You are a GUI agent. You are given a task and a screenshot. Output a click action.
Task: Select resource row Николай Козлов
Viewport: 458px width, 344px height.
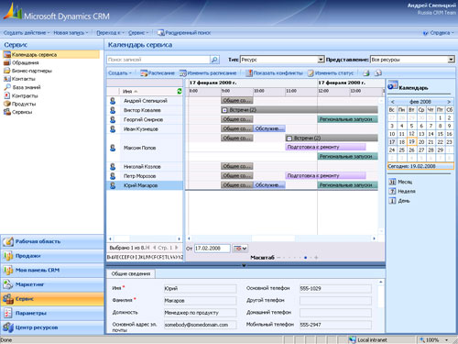(145, 167)
